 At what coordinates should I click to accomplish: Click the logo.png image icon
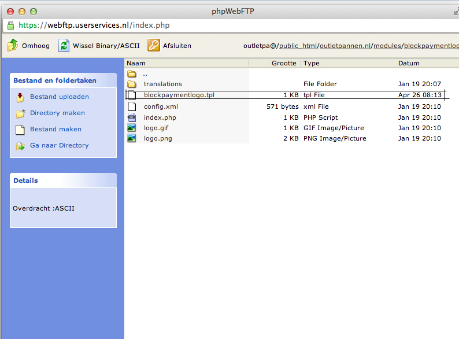click(x=132, y=138)
